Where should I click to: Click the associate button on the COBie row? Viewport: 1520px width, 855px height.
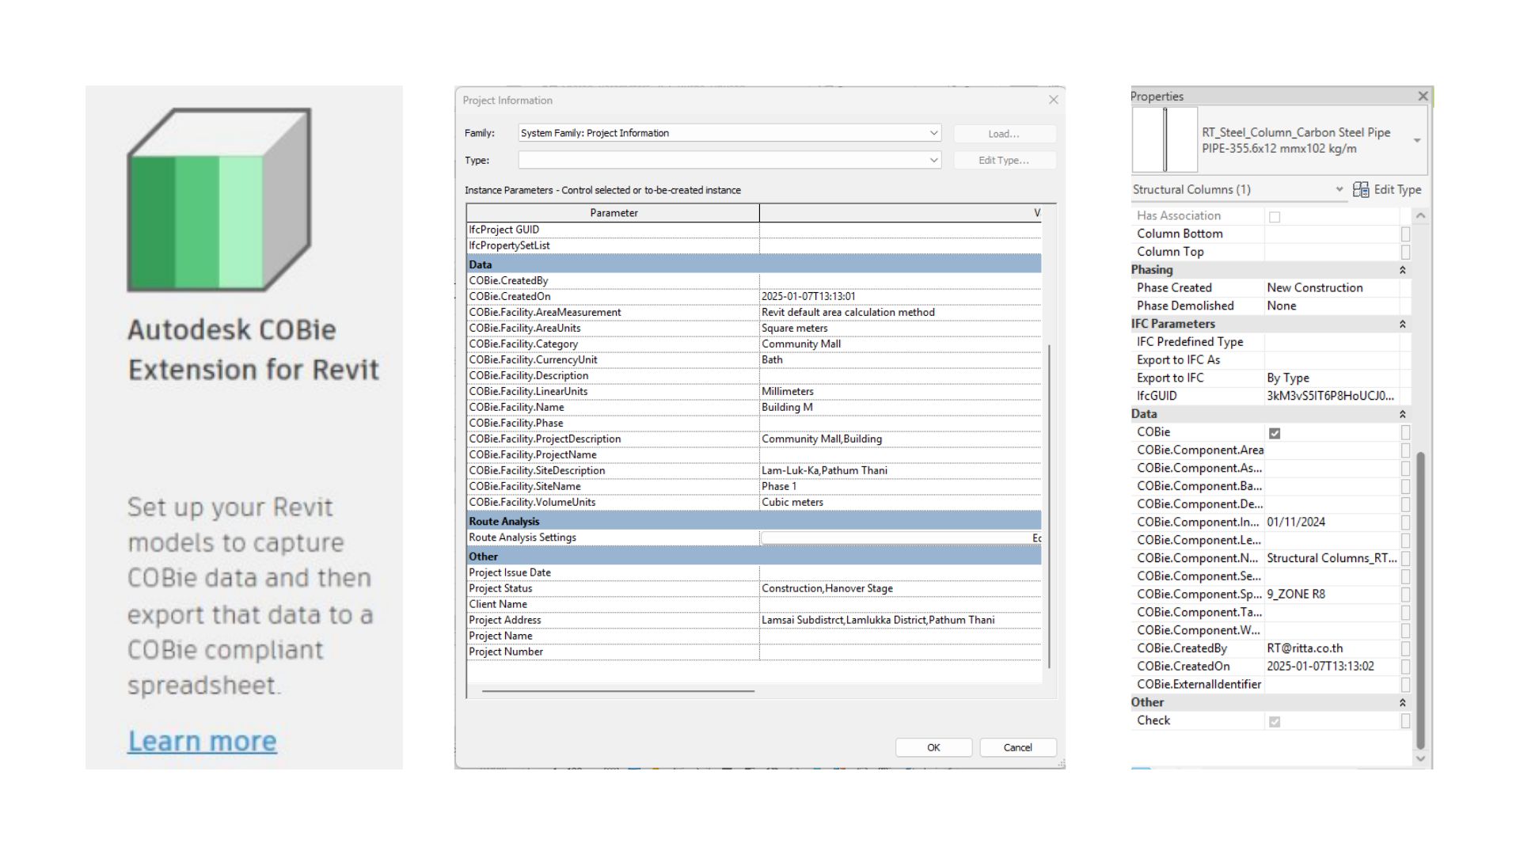(1405, 432)
